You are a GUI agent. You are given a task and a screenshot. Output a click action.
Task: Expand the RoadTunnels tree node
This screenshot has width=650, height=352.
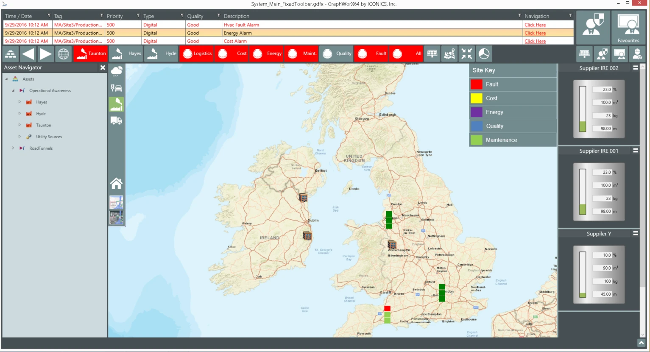click(x=13, y=148)
